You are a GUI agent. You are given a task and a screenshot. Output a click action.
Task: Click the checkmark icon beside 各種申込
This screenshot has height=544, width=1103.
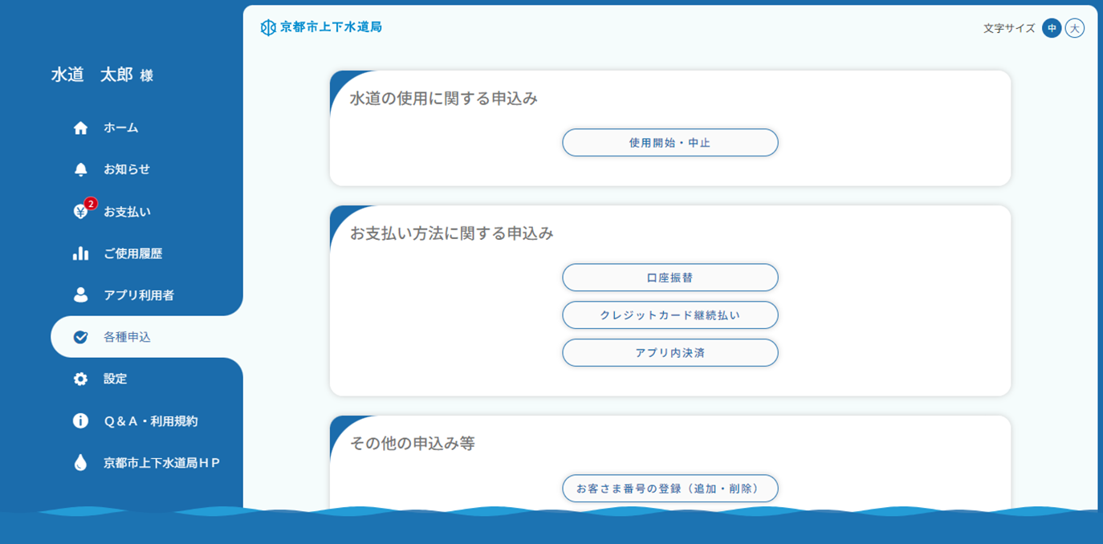coord(80,337)
